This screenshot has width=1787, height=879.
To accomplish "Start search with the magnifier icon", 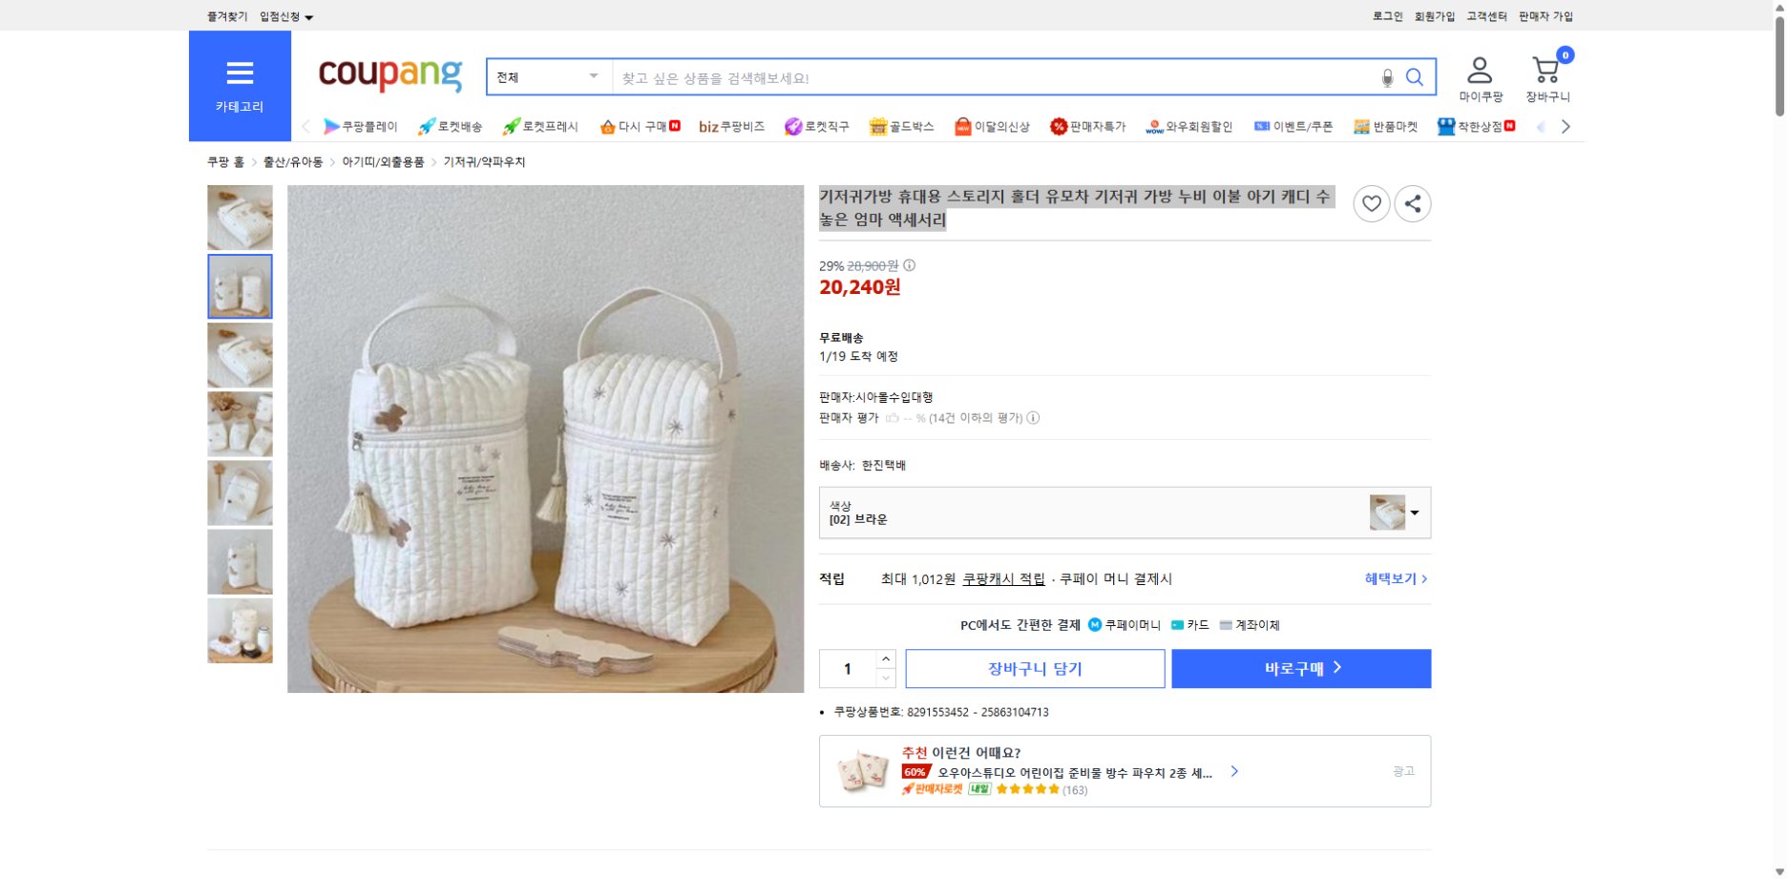I will (x=1416, y=77).
